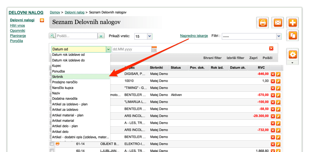Viewport: 312px width, 152px height.
Task: Click Zapri to close the filter
Action: (253, 58)
